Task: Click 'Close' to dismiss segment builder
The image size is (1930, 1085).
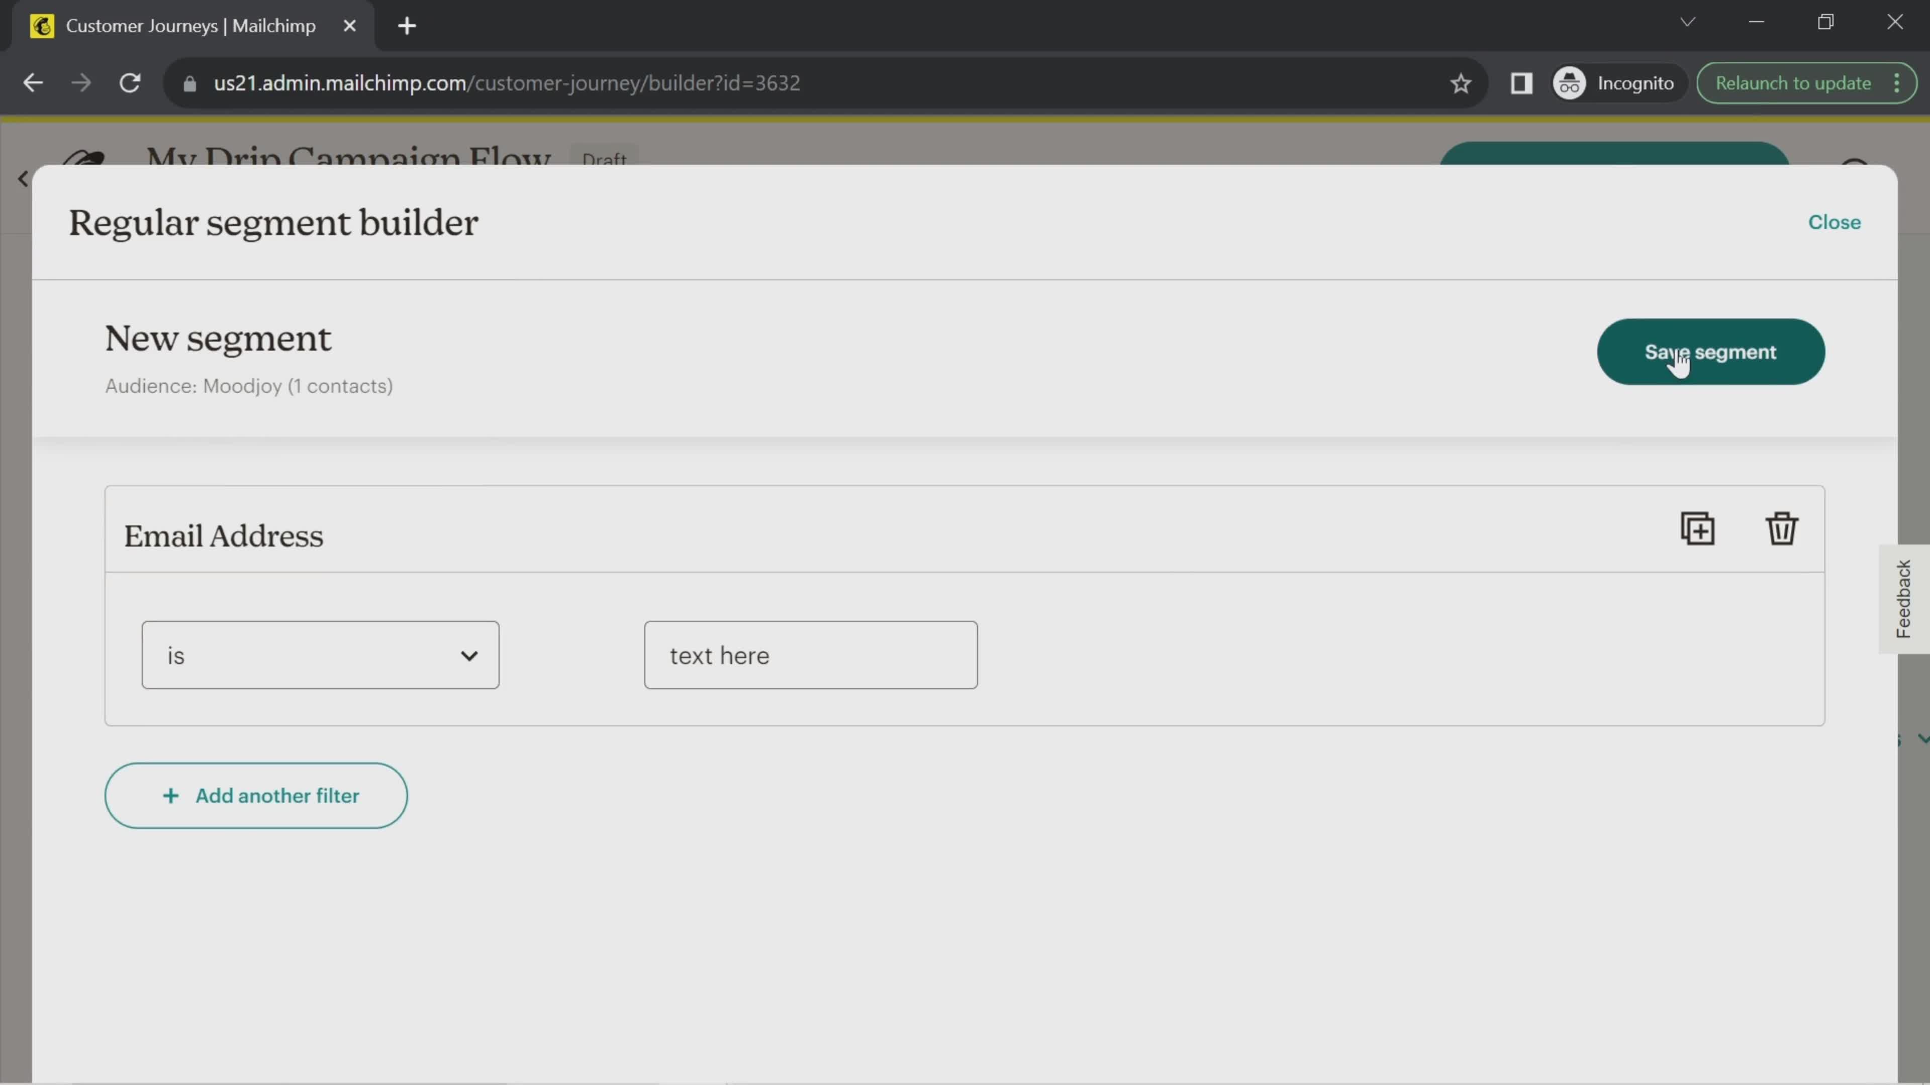Action: pyautogui.click(x=1835, y=221)
